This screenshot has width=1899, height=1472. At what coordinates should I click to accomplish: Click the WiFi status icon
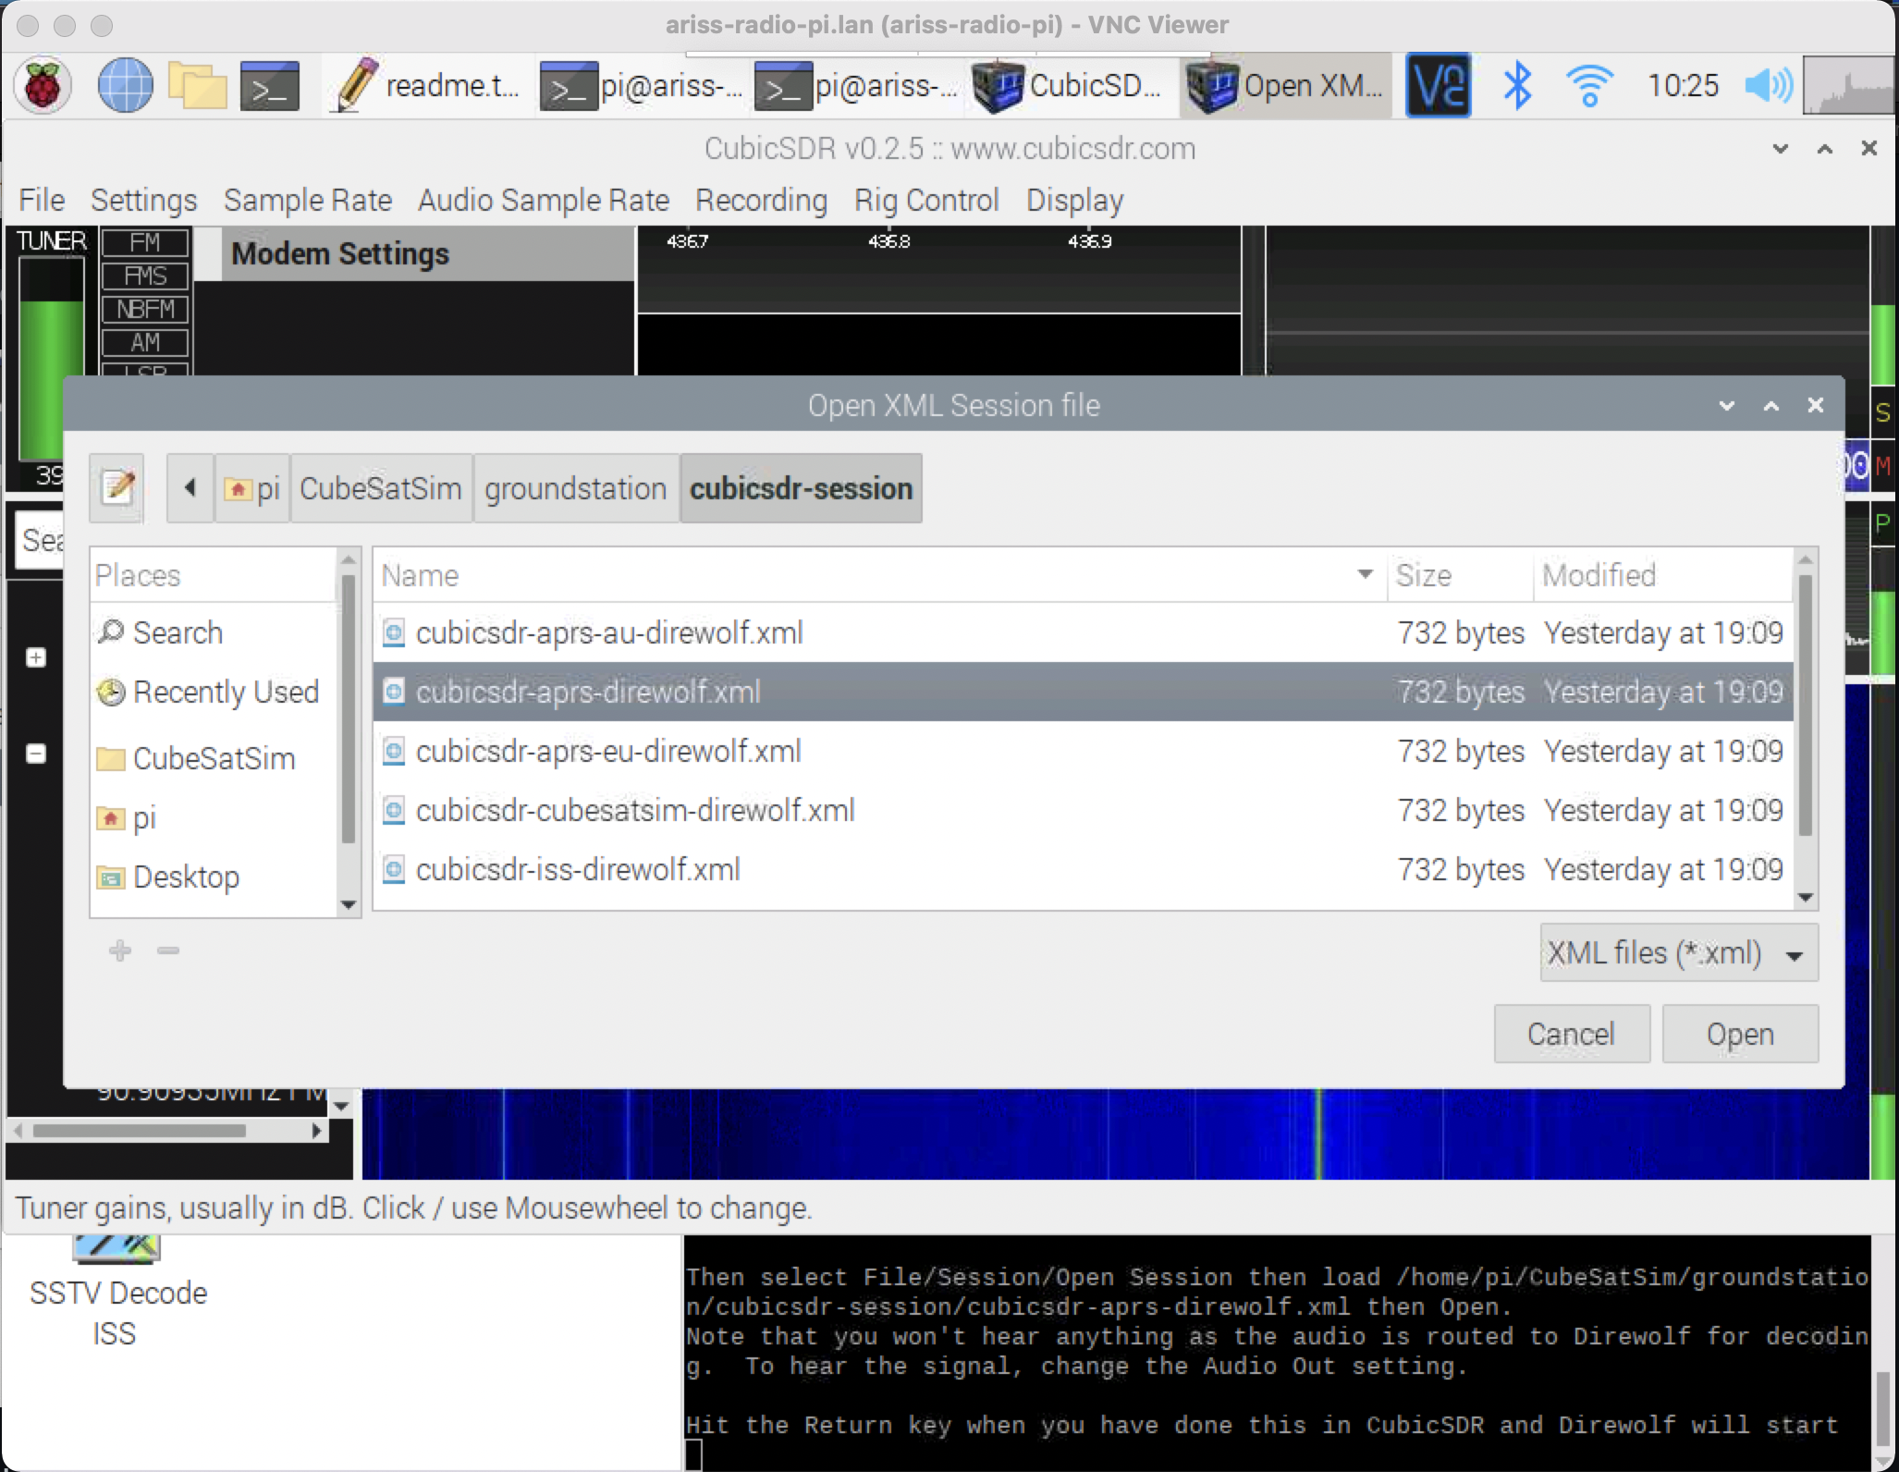tap(1590, 85)
